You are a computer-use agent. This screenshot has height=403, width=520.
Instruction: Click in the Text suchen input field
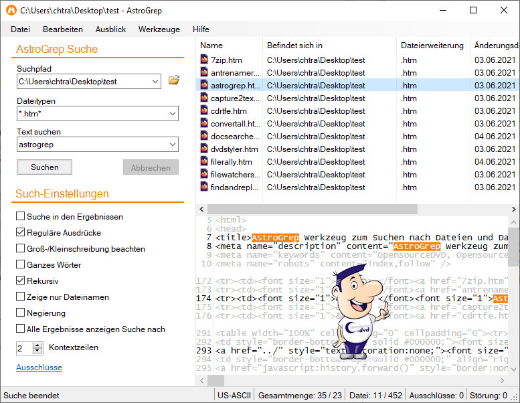[92, 145]
